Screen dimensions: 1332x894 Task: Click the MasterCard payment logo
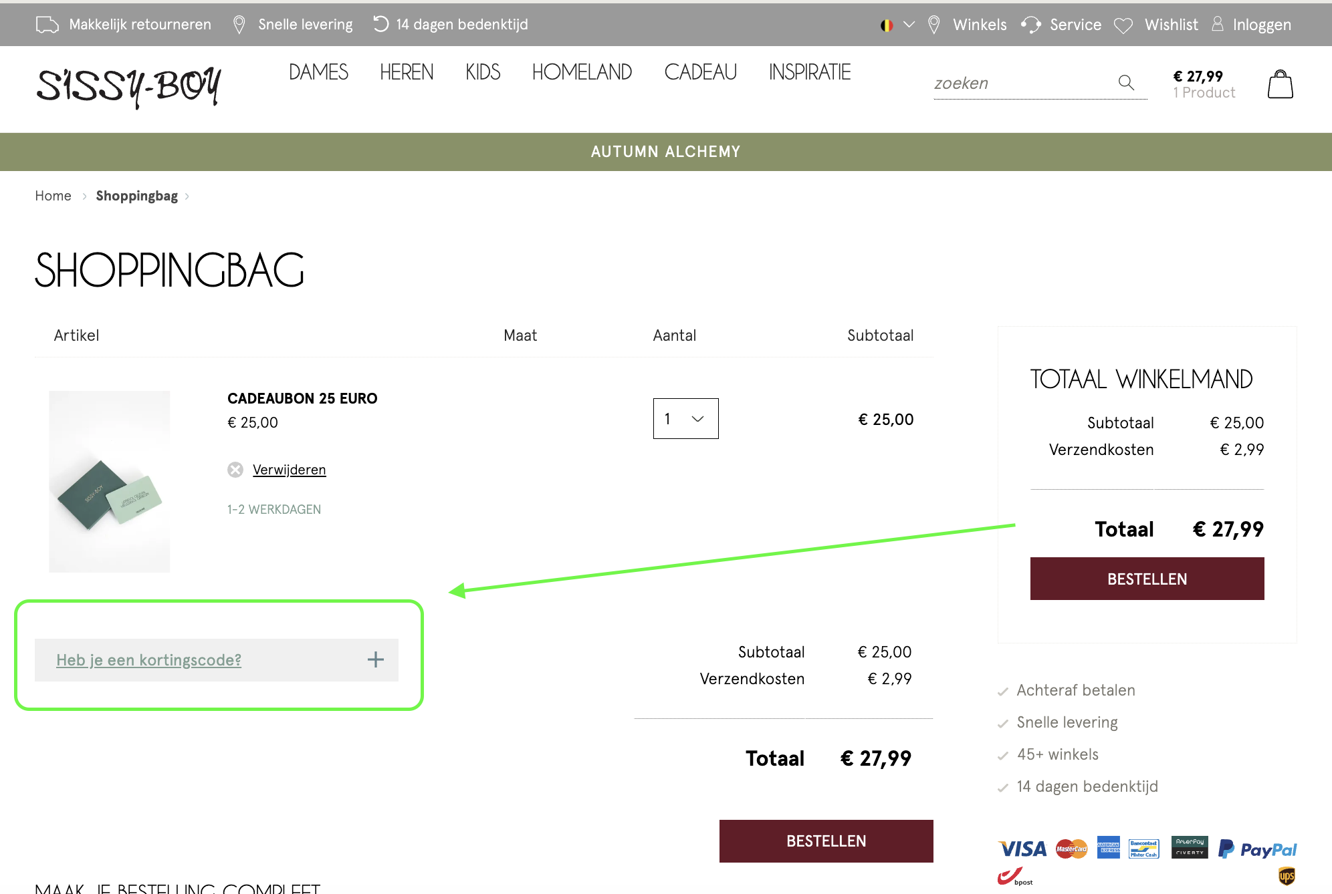[1071, 849]
